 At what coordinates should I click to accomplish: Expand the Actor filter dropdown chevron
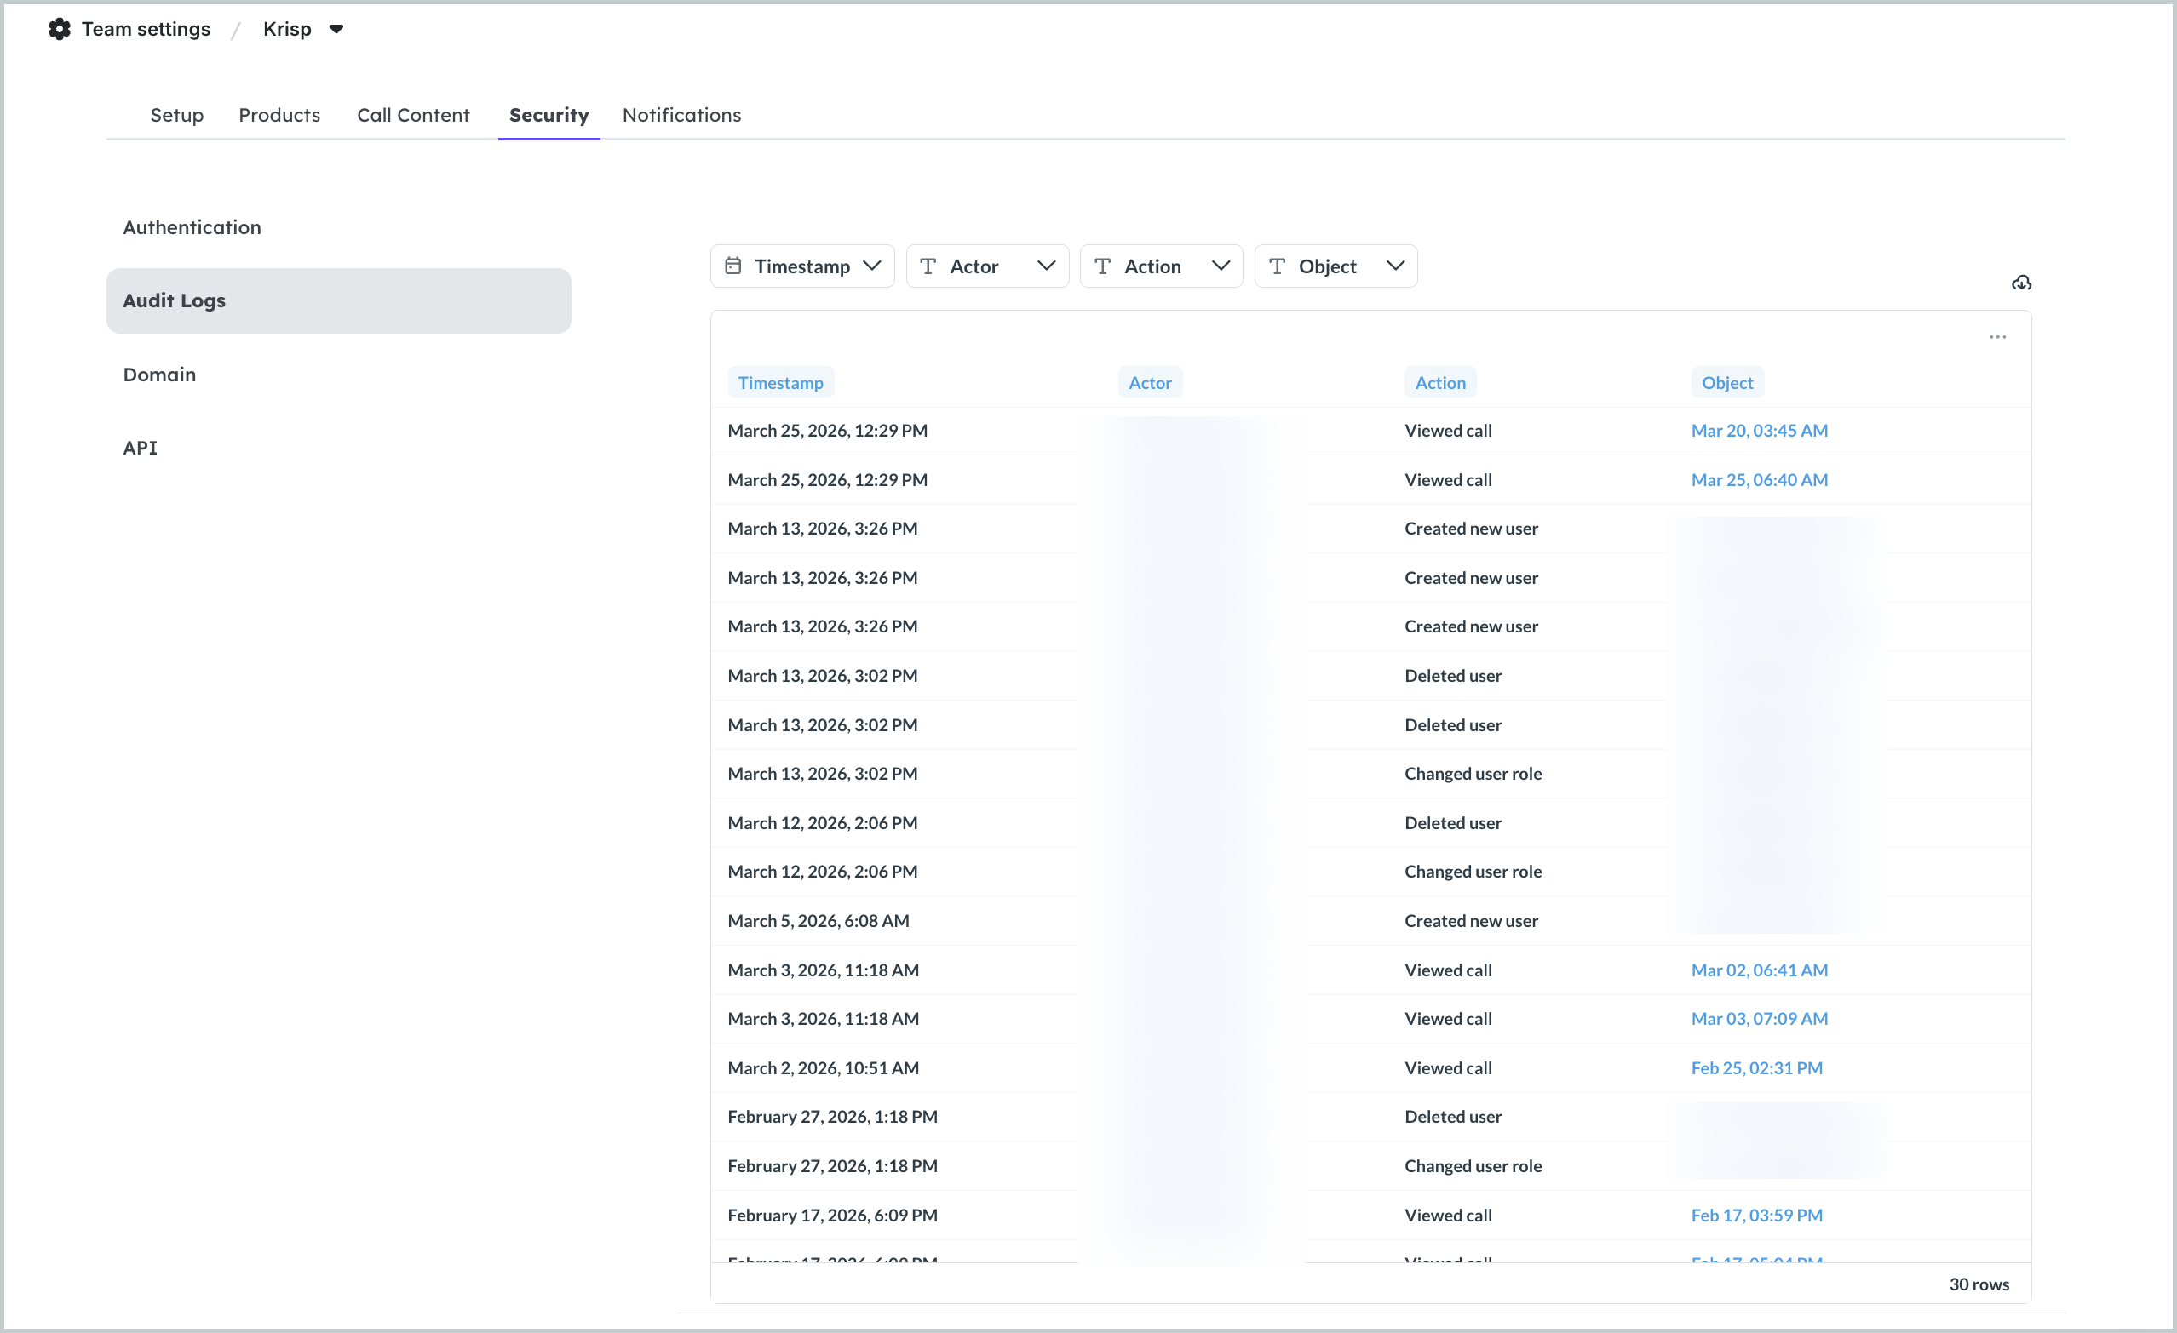[x=1046, y=266]
